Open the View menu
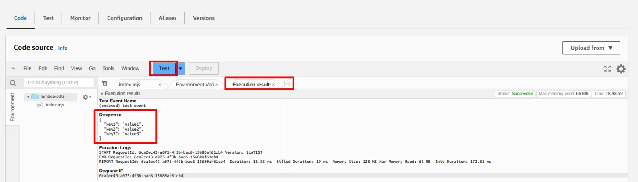 77,69
